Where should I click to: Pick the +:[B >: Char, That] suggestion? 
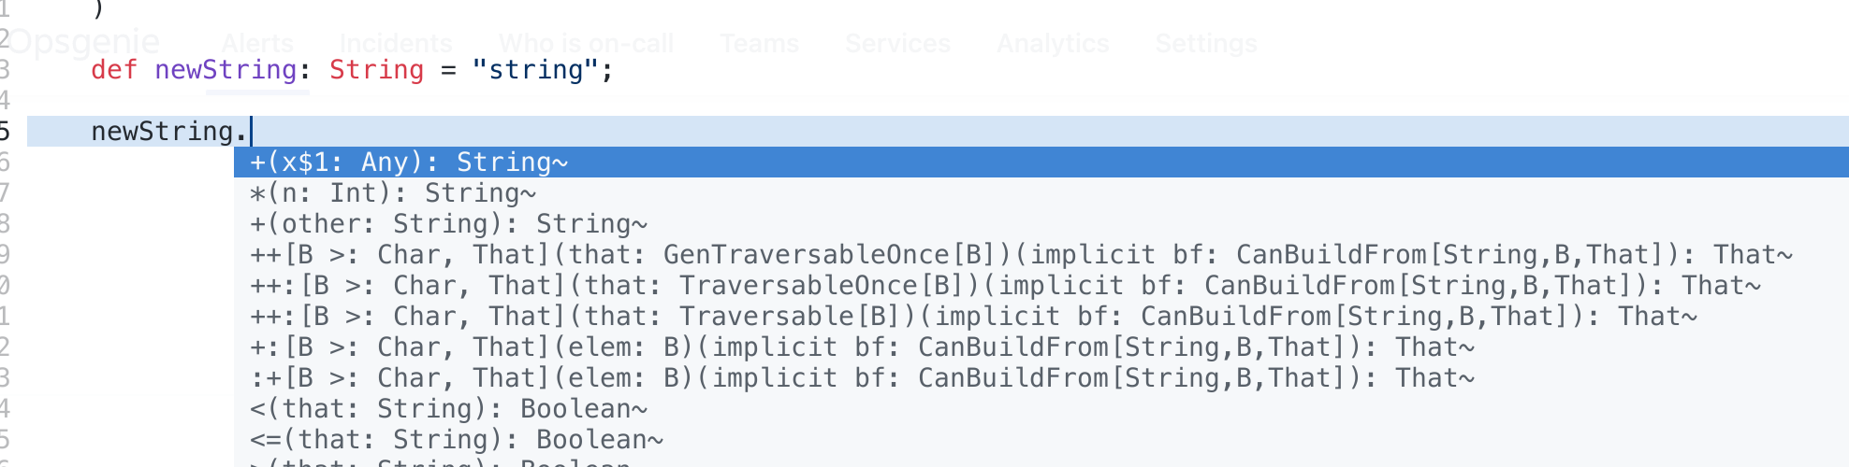point(1041,347)
